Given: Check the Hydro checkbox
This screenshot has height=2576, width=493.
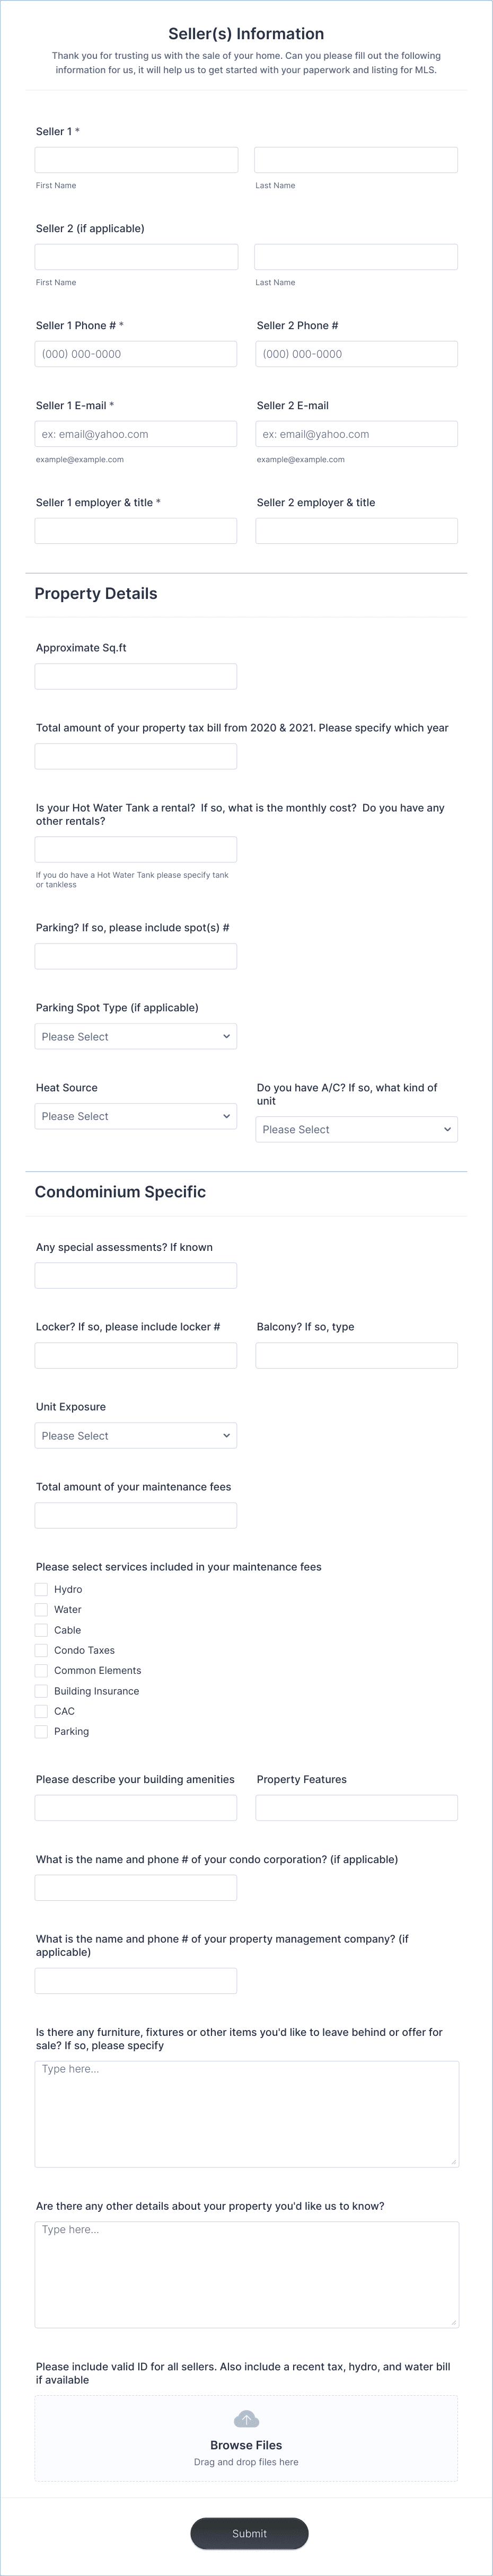Looking at the screenshot, I should point(41,1589).
